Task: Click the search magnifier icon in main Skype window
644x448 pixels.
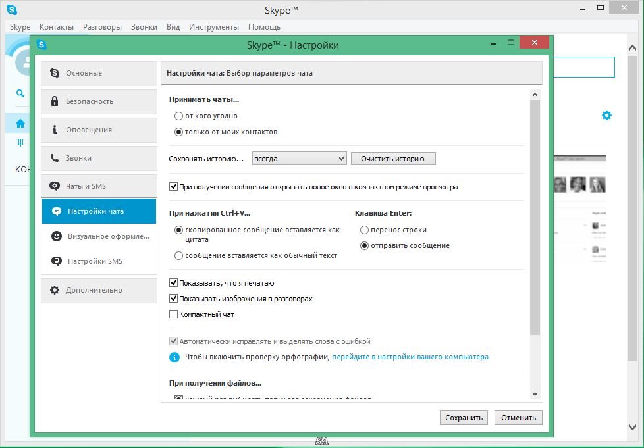Action: [x=20, y=93]
